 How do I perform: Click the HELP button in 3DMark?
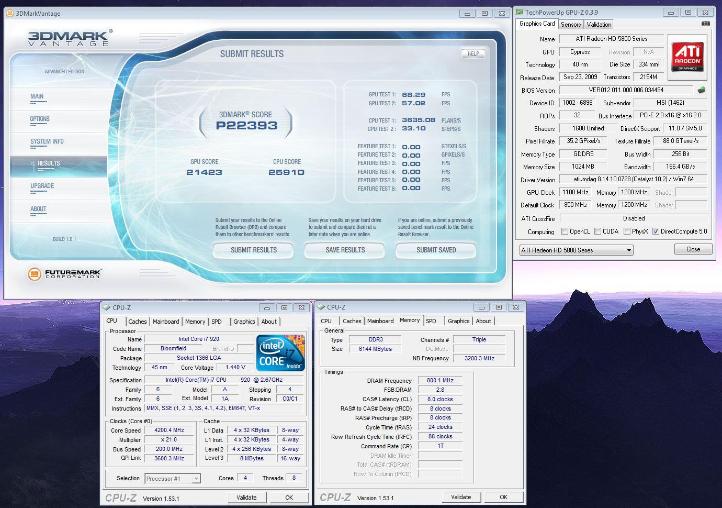tap(473, 53)
